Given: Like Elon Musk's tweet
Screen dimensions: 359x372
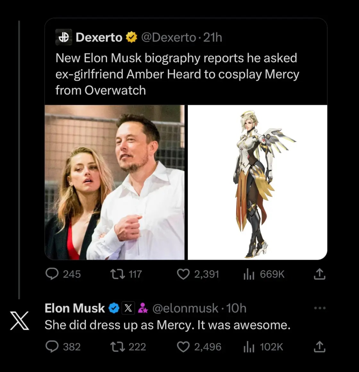Looking at the screenshot, I should click(x=183, y=347).
